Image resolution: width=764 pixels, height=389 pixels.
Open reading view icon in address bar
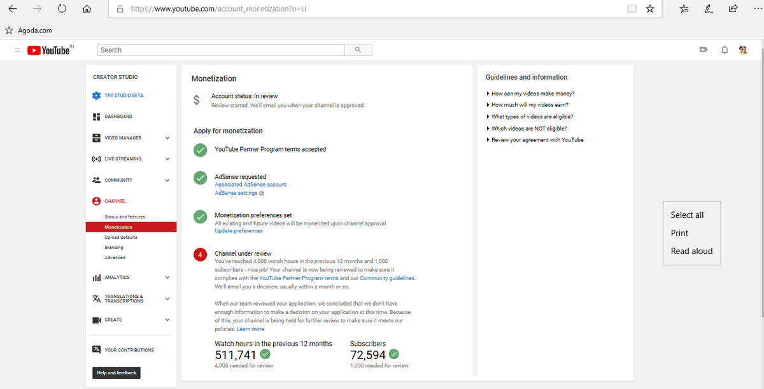[630, 10]
